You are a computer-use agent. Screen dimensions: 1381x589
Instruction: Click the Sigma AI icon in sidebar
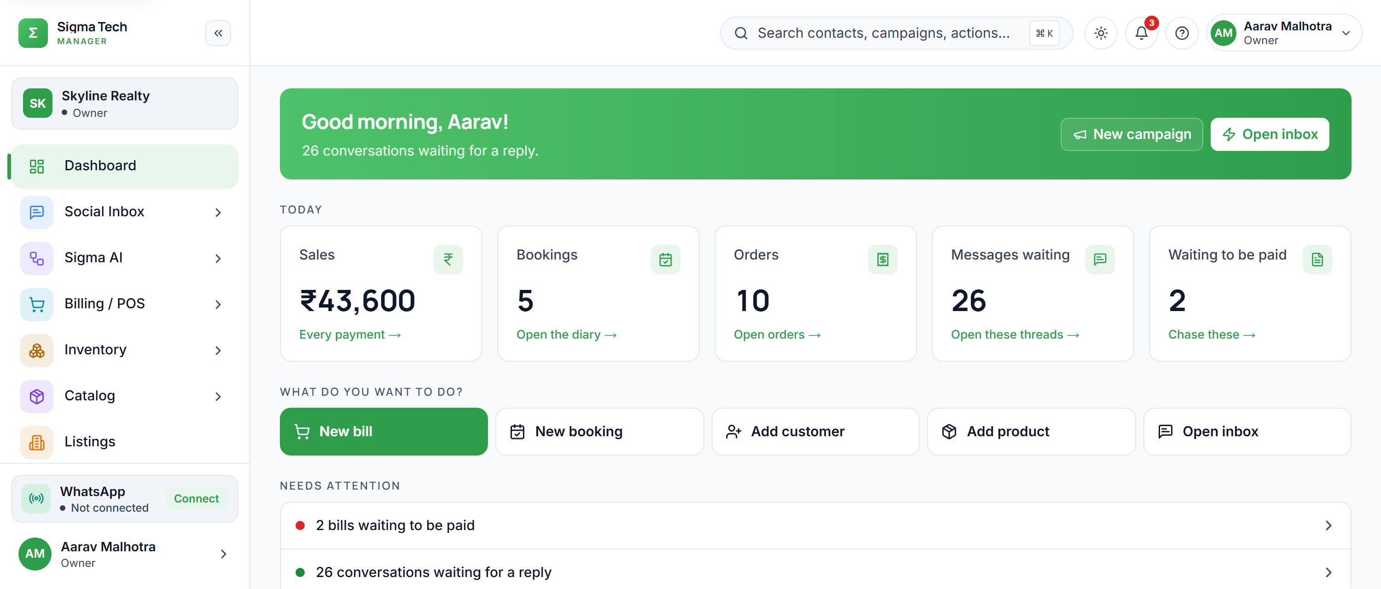pyautogui.click(x=36, y=258)
